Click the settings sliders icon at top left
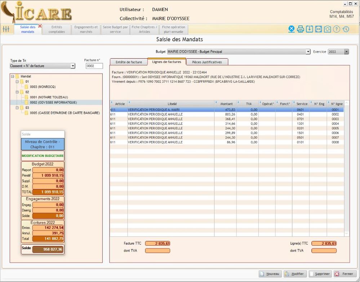The height and width of the screenshot is (282, 360). click(6, 29)
